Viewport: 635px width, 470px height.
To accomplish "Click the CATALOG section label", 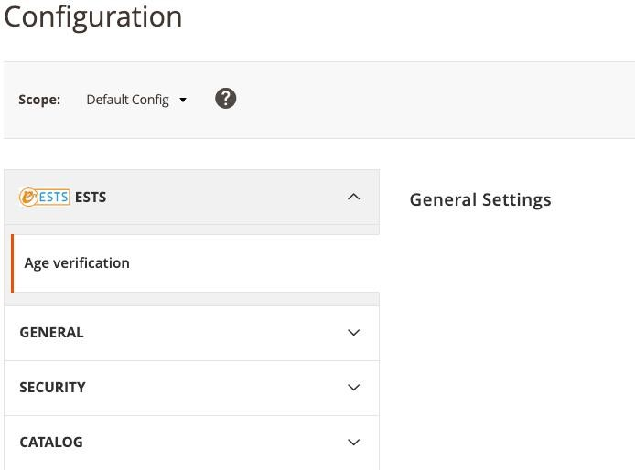I will pos(51,443).
